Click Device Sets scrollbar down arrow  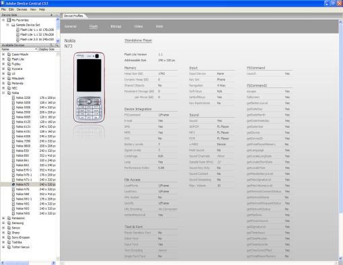coord(58,41)
